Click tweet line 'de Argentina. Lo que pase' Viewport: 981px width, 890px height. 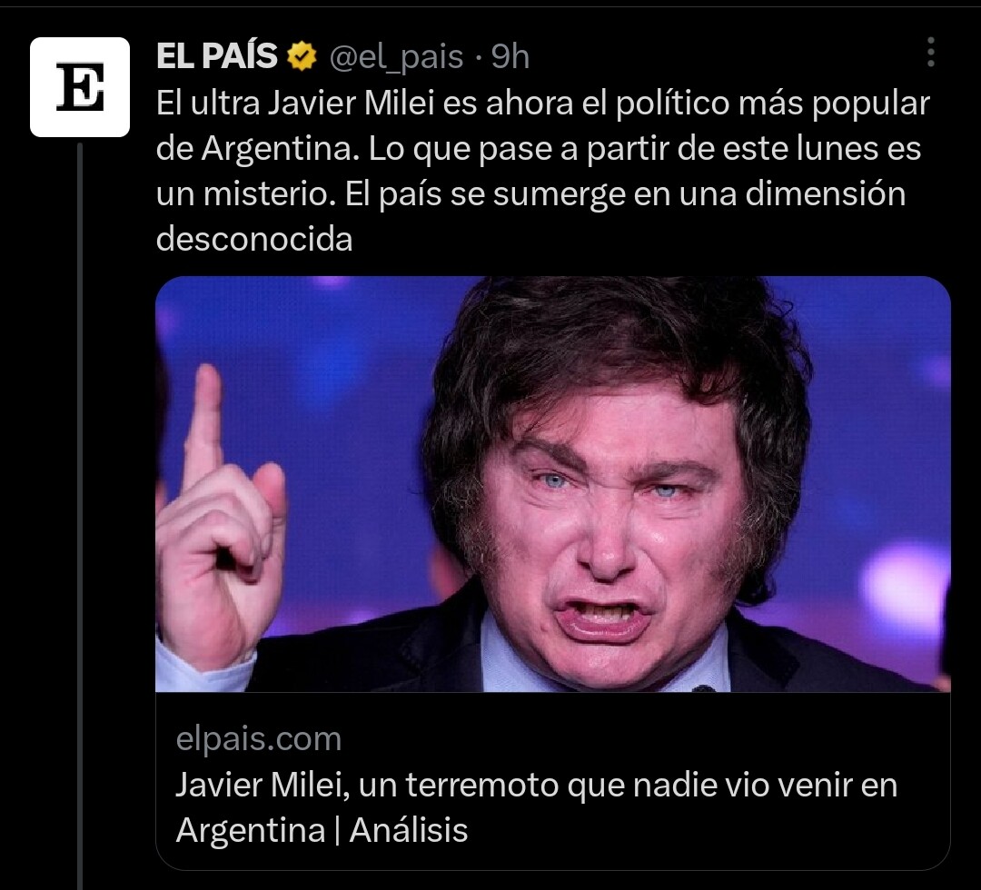[x=538, y=149]
